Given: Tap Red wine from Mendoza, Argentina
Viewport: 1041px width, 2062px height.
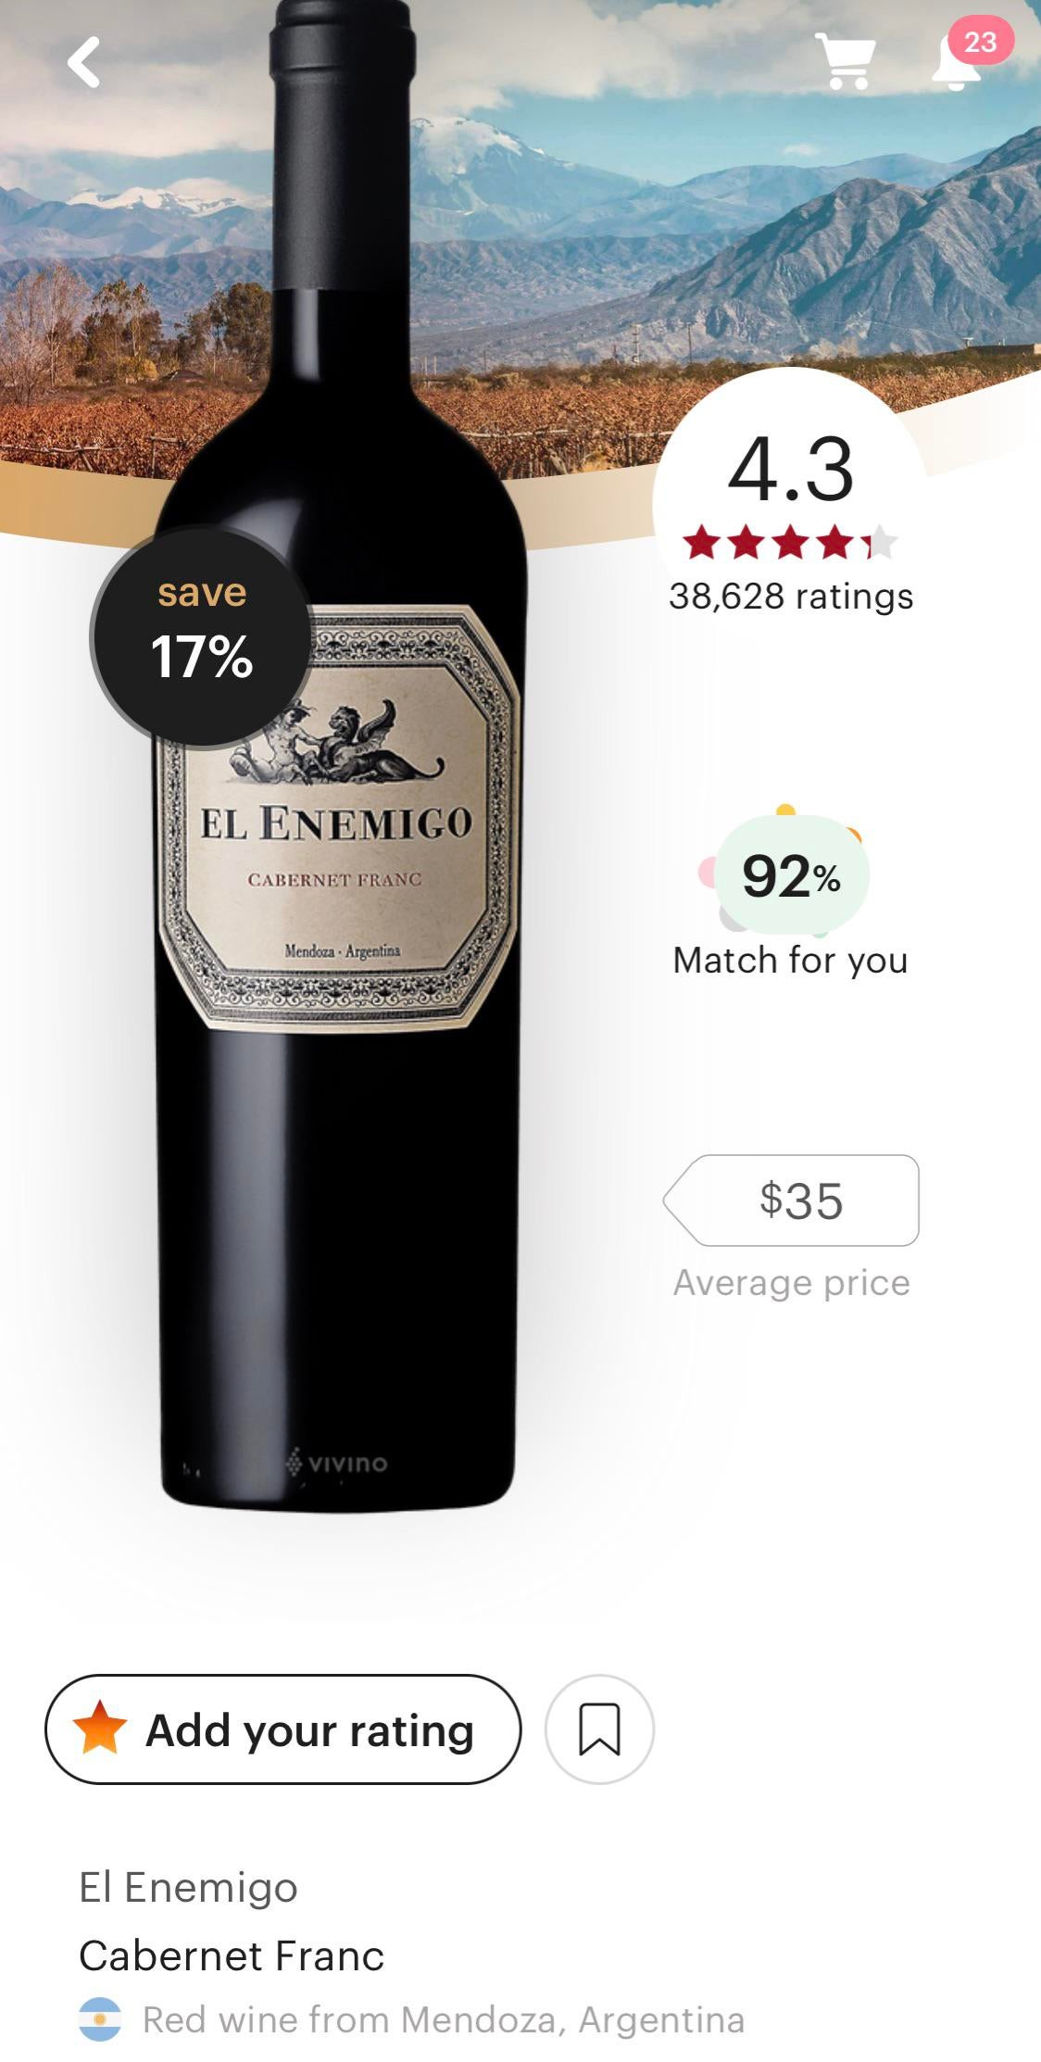Looking at the screenshot, I should pyautogui.click(x=444, y=2019).
